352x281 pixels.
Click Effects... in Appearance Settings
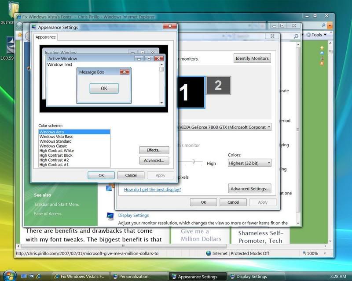pyautogui.click(x=154, y=150)
